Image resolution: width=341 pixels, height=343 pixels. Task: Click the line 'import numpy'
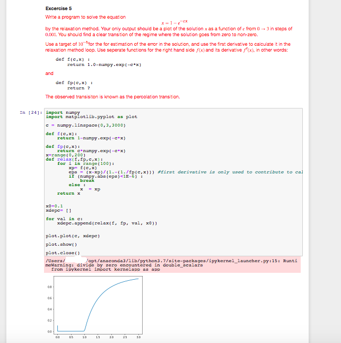63,112
